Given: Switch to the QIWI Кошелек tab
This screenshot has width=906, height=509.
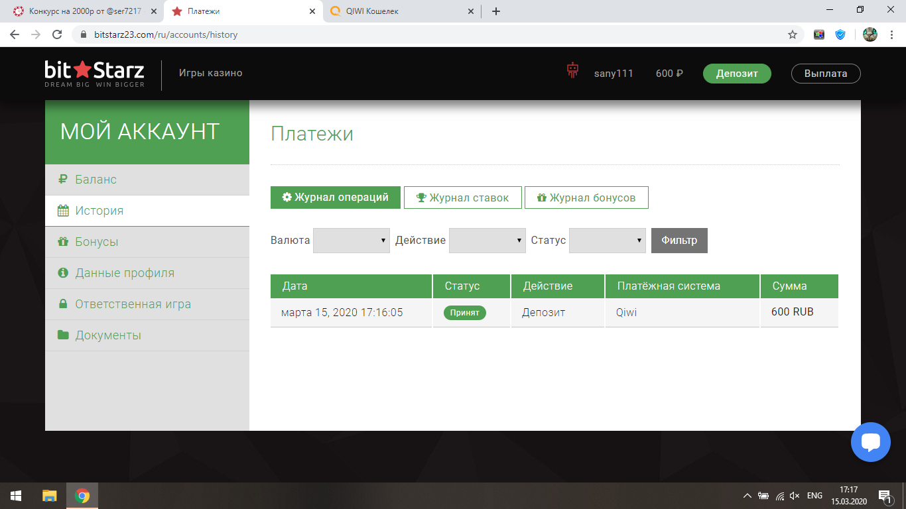Looking at the screenshot, I should [403, 11].
